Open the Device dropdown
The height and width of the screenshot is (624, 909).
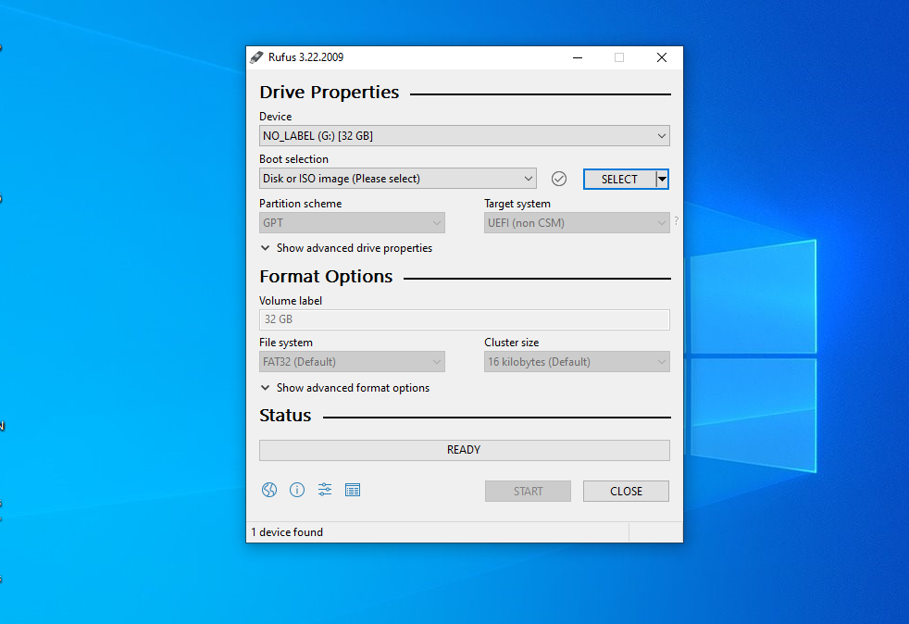[465, 136]
